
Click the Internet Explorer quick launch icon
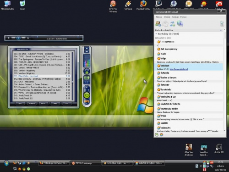coord(24,163)
